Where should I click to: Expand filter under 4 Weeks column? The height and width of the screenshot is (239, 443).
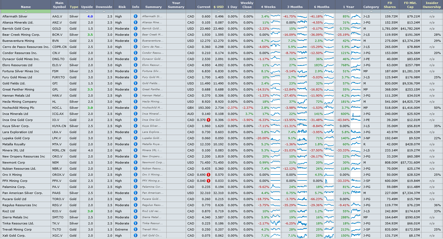pyautogui.click(x=268, y=11)
